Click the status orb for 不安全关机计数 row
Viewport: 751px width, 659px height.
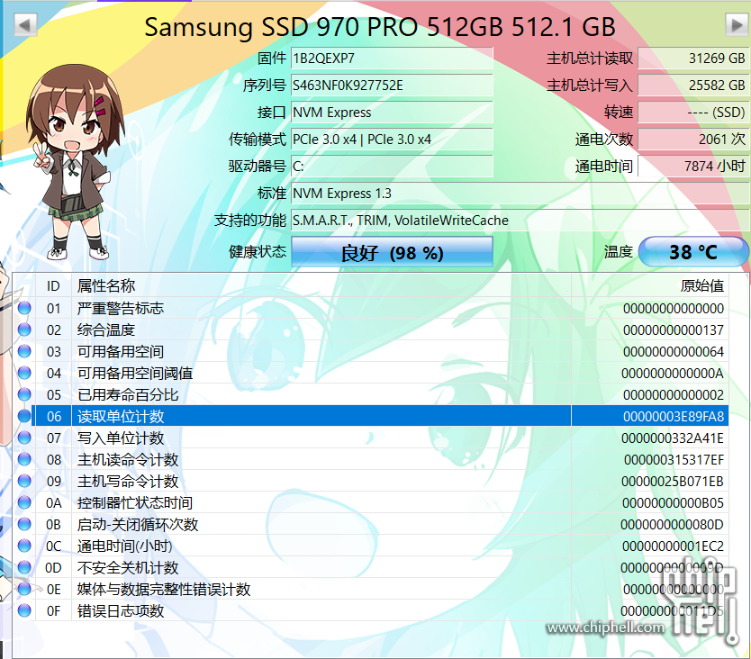pyautogui.click(x=24, y=567)
